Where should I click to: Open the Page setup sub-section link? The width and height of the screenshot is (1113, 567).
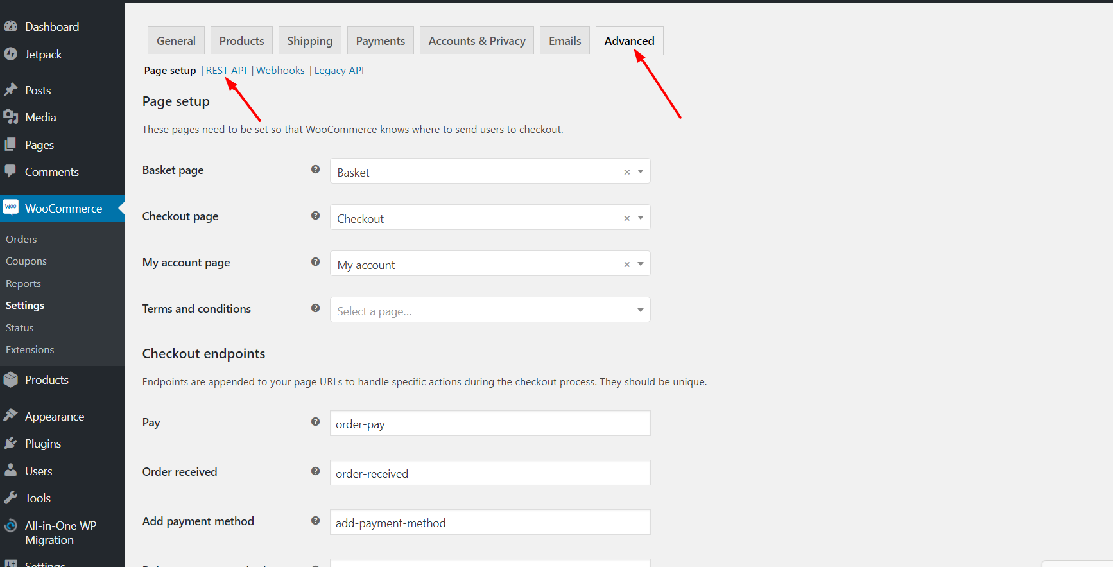point(170,71)
